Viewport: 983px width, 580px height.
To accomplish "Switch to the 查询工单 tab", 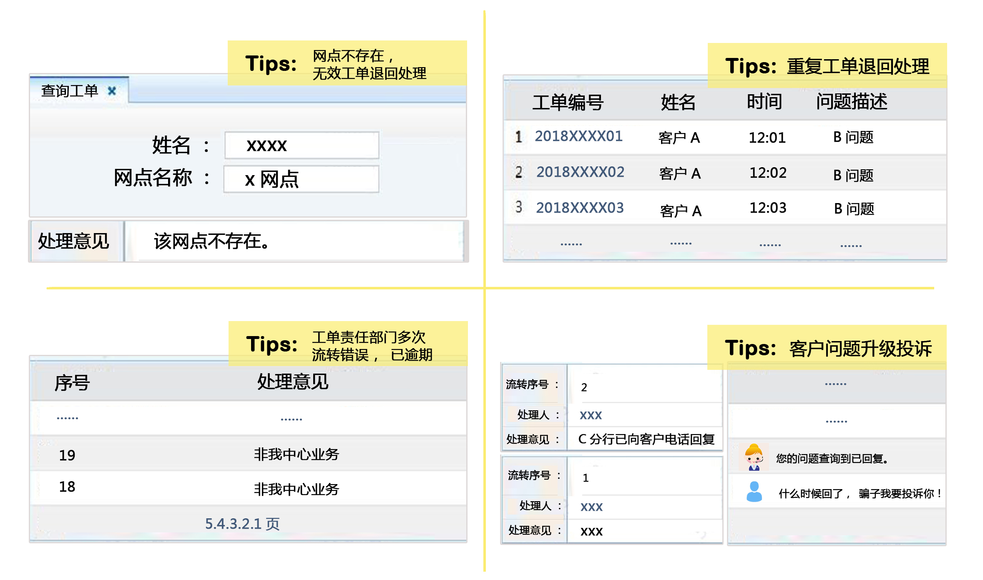I will click(70, 91).
